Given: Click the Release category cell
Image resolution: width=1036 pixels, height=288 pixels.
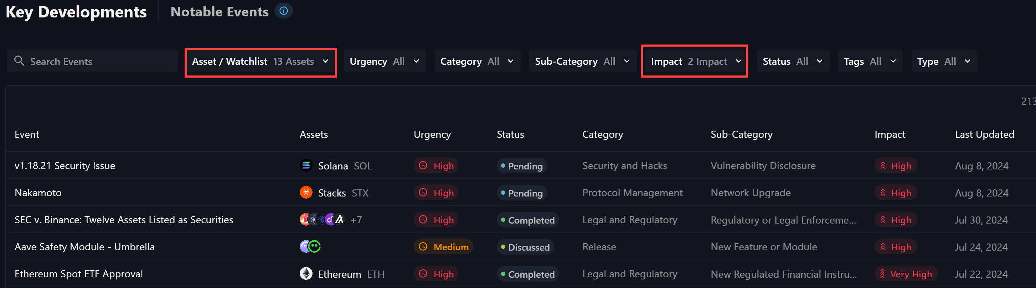Looking at the screenshot, I should tap(599, 247).
